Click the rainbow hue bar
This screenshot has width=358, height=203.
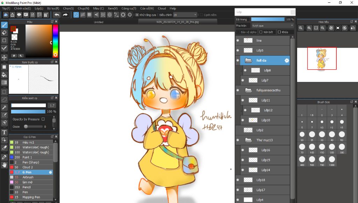click(x=55, y=41)
